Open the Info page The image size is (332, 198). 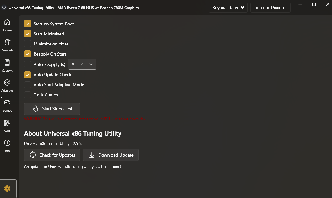(x=7, y=146)
